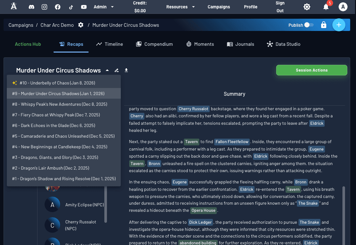Open the YouTube icon link
This screenshot has height=245, width=356.
tap(84, 7)
